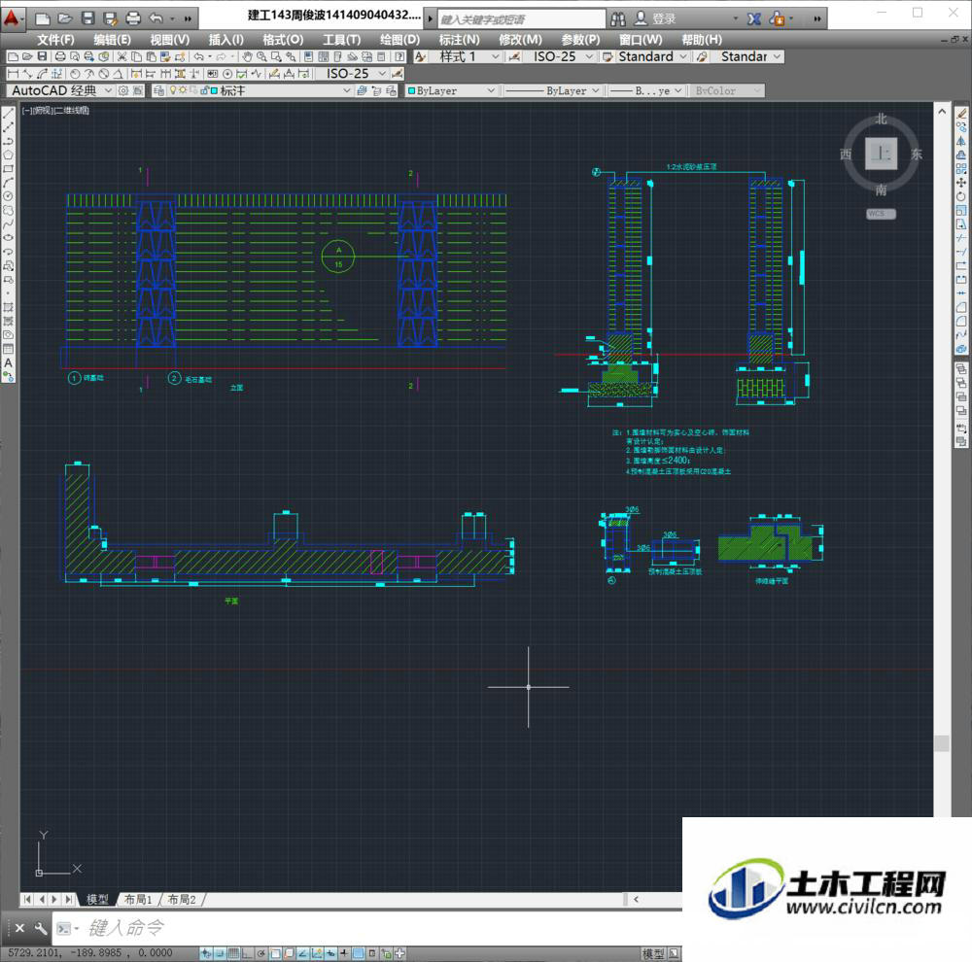
Task: Toggle Show Lineweight in status bar
Action: click(x=345, y=953)
